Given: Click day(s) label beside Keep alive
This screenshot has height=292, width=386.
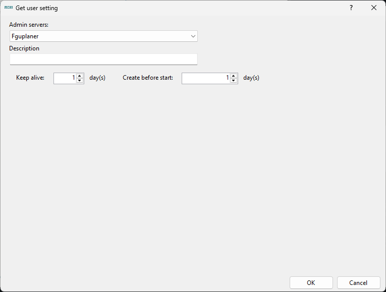Looking at the screenshot, I should tap(97, 78).
